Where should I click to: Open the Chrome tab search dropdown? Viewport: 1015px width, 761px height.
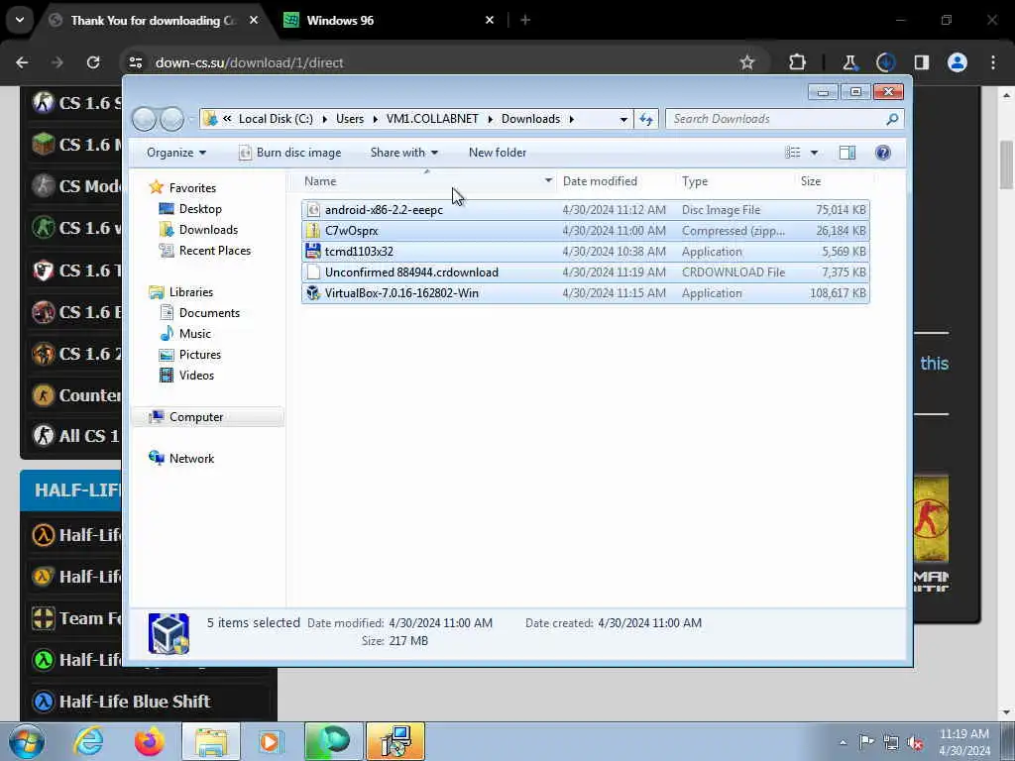(x=20, y=20)
